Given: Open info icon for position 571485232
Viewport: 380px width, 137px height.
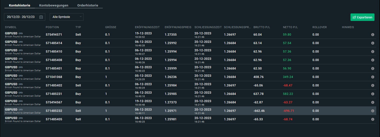Looking at the screenshot, I should pos(372,111).
